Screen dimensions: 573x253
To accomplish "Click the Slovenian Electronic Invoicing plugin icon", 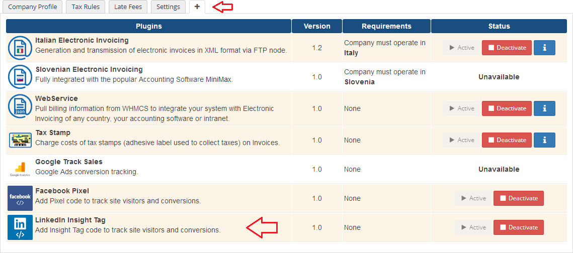I will pos(20,77).
